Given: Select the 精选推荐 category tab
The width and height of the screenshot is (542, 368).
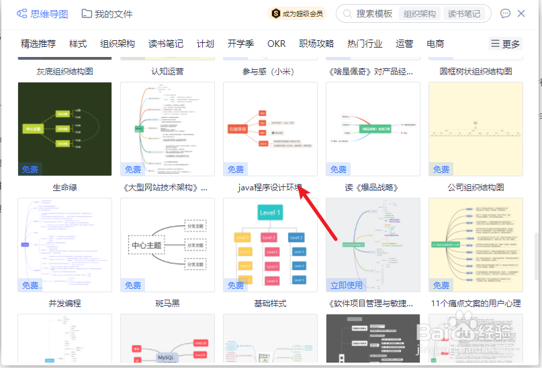Looking at the screenshot, I should click(38, 44).
